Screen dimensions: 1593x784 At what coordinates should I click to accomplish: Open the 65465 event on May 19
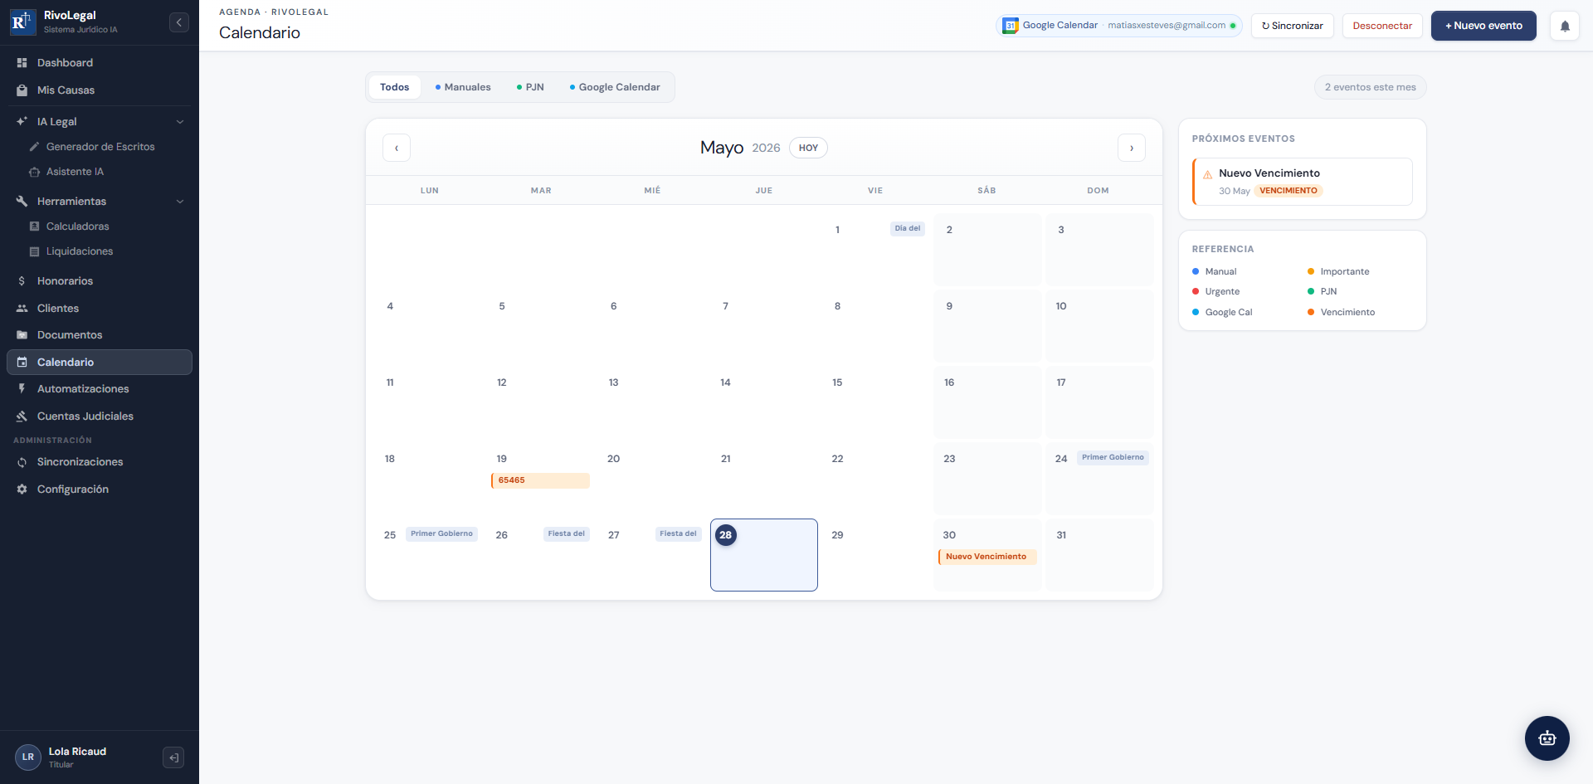(x=540, y=480)
